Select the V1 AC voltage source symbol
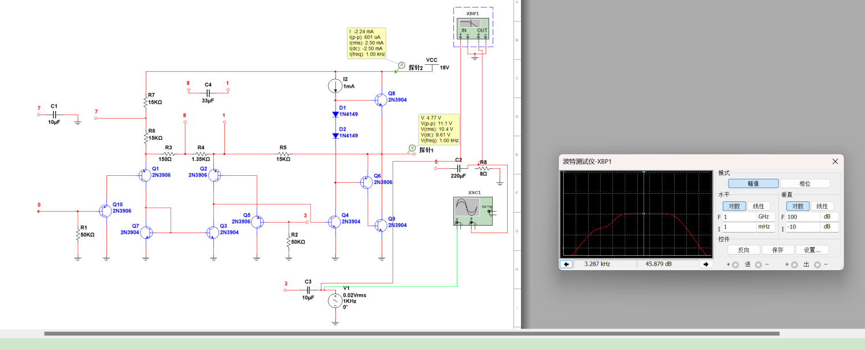This screenshot has width=865, height=350. tap(335, 301)
